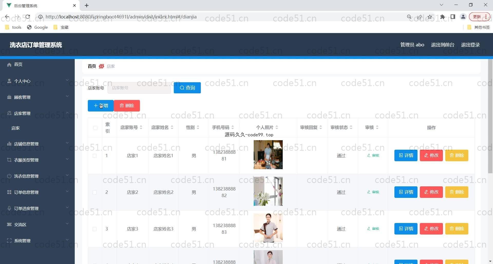This screenshot has width=493, height=264.
Task: Open the tools bookmark folder
Action: click(13, 27)
